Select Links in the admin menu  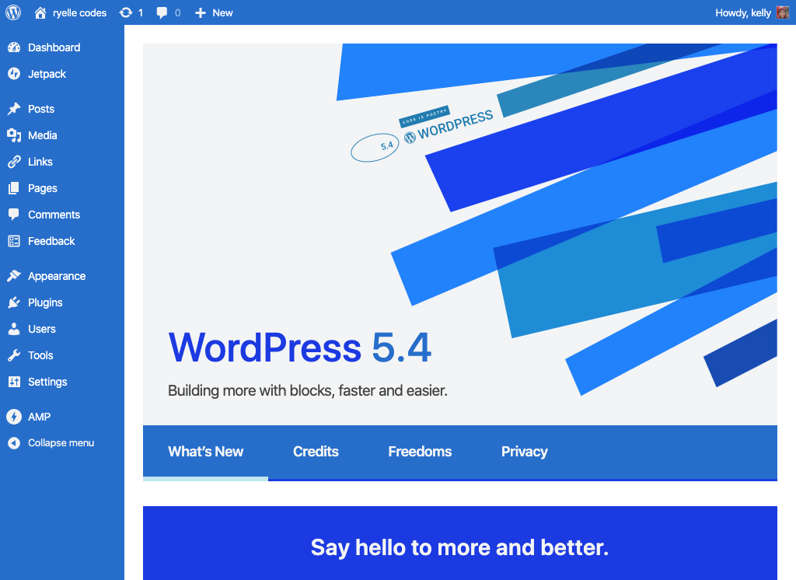[40, 162]
